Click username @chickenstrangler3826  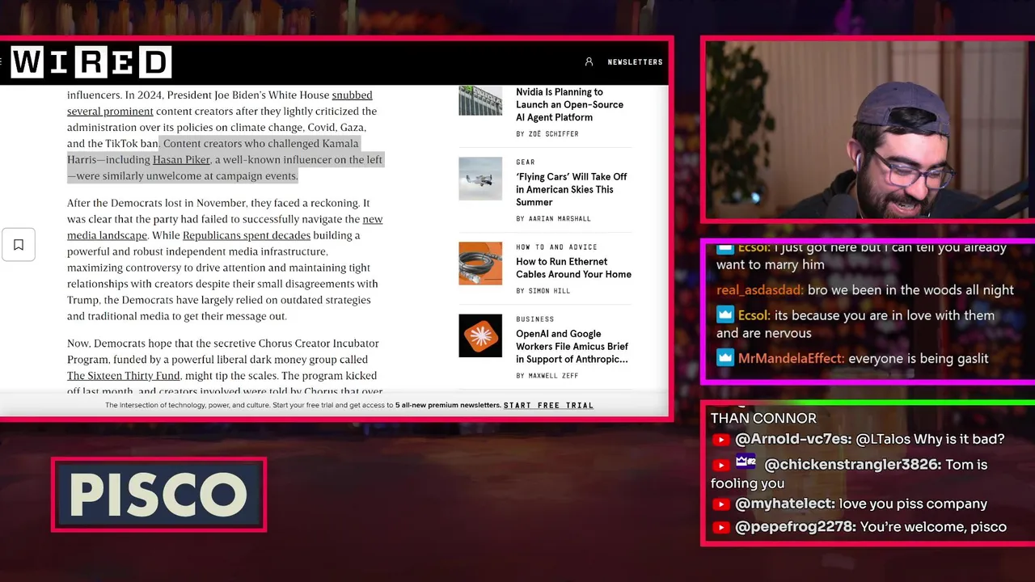(853, 465)
